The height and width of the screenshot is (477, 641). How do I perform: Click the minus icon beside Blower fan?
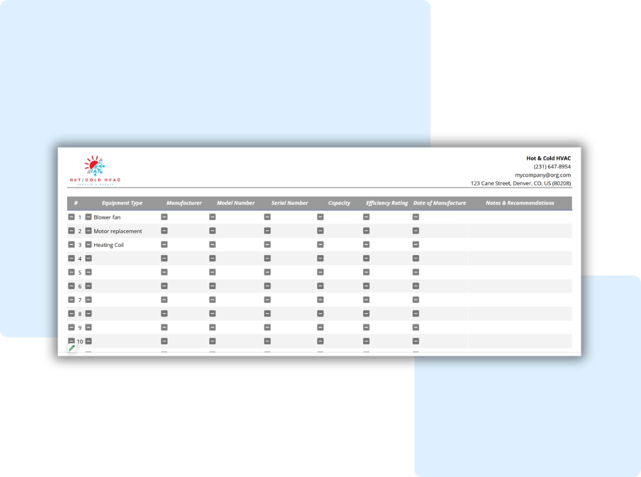tap(88, 217)
